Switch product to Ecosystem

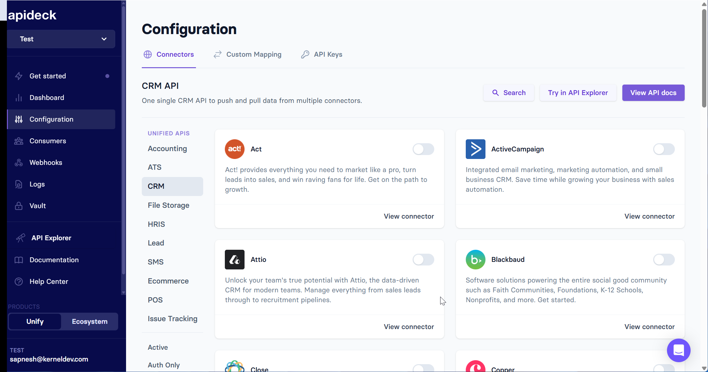click(90, 322)
